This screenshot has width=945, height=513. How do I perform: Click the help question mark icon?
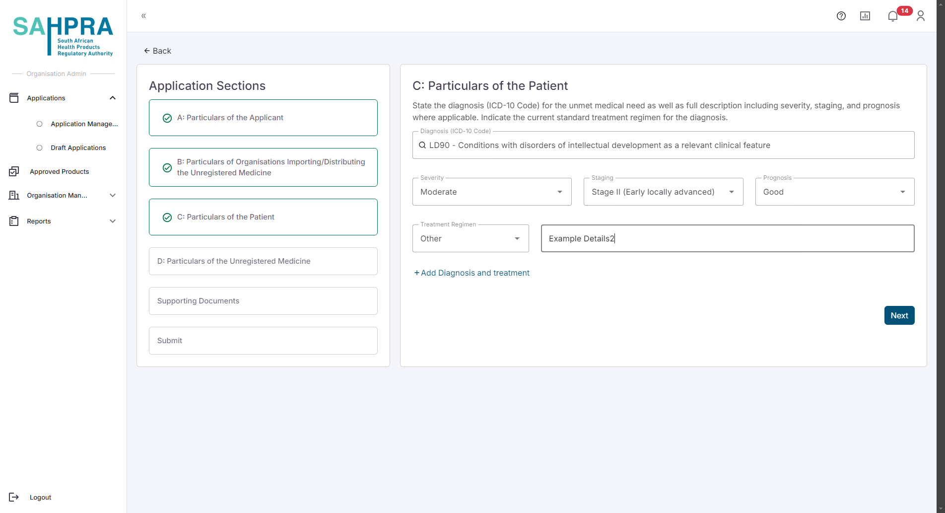coord(841,16)
